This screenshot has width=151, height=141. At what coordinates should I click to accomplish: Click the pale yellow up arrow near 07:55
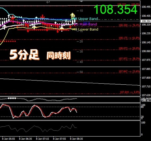[x=62, y=28]
